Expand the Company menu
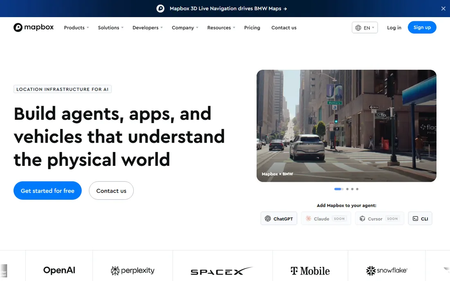Image resolution: width=450 pixels, height=281 pixels. [185, 28]
